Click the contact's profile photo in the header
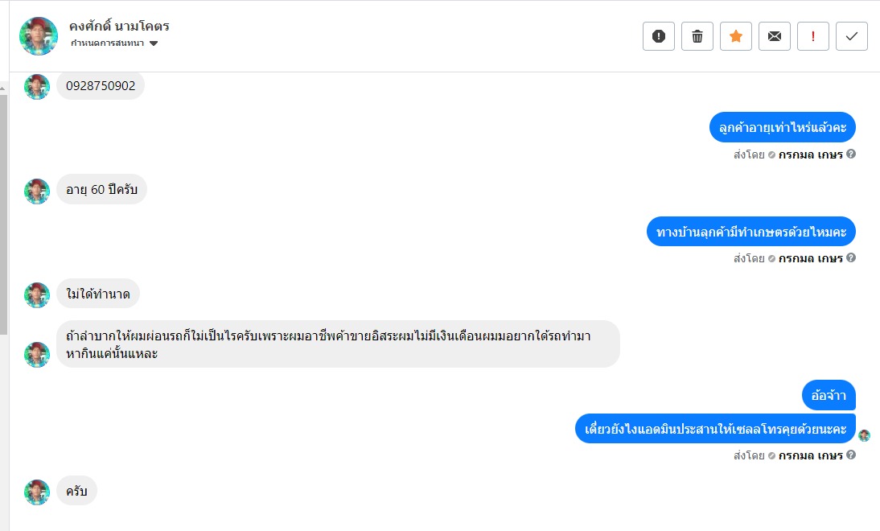The height and width of the screenshot is (531, 880). pos(39,36)
